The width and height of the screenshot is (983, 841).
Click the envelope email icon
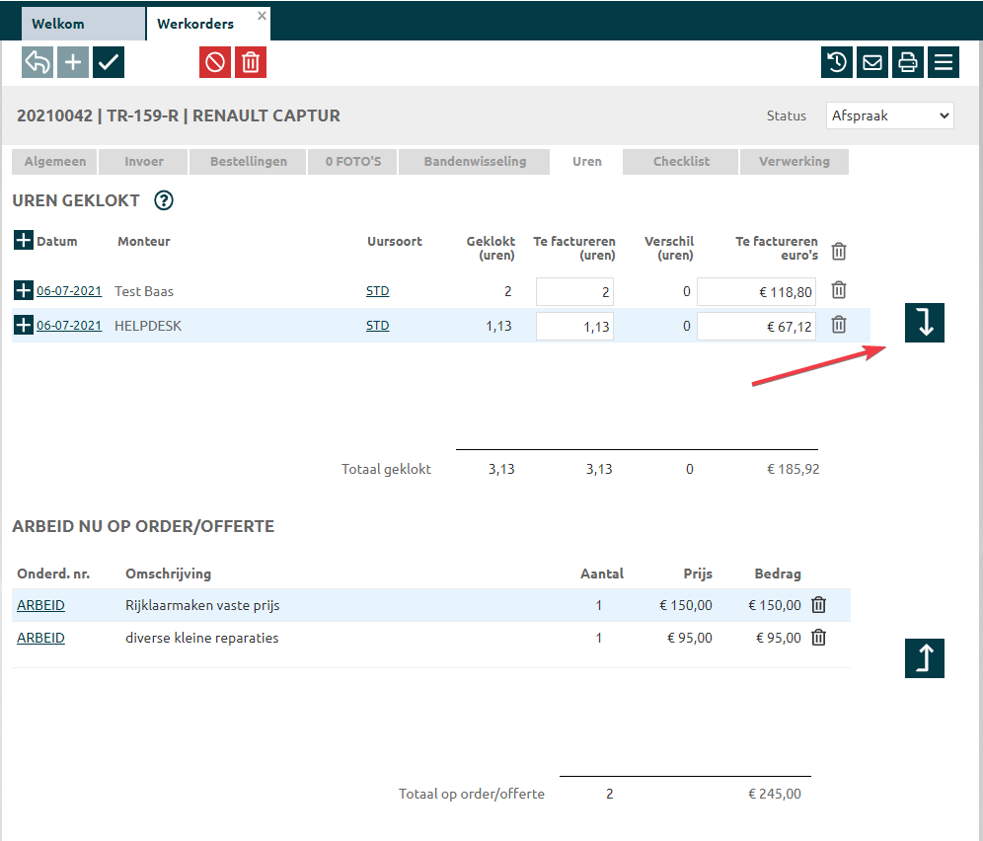(872, 62)
